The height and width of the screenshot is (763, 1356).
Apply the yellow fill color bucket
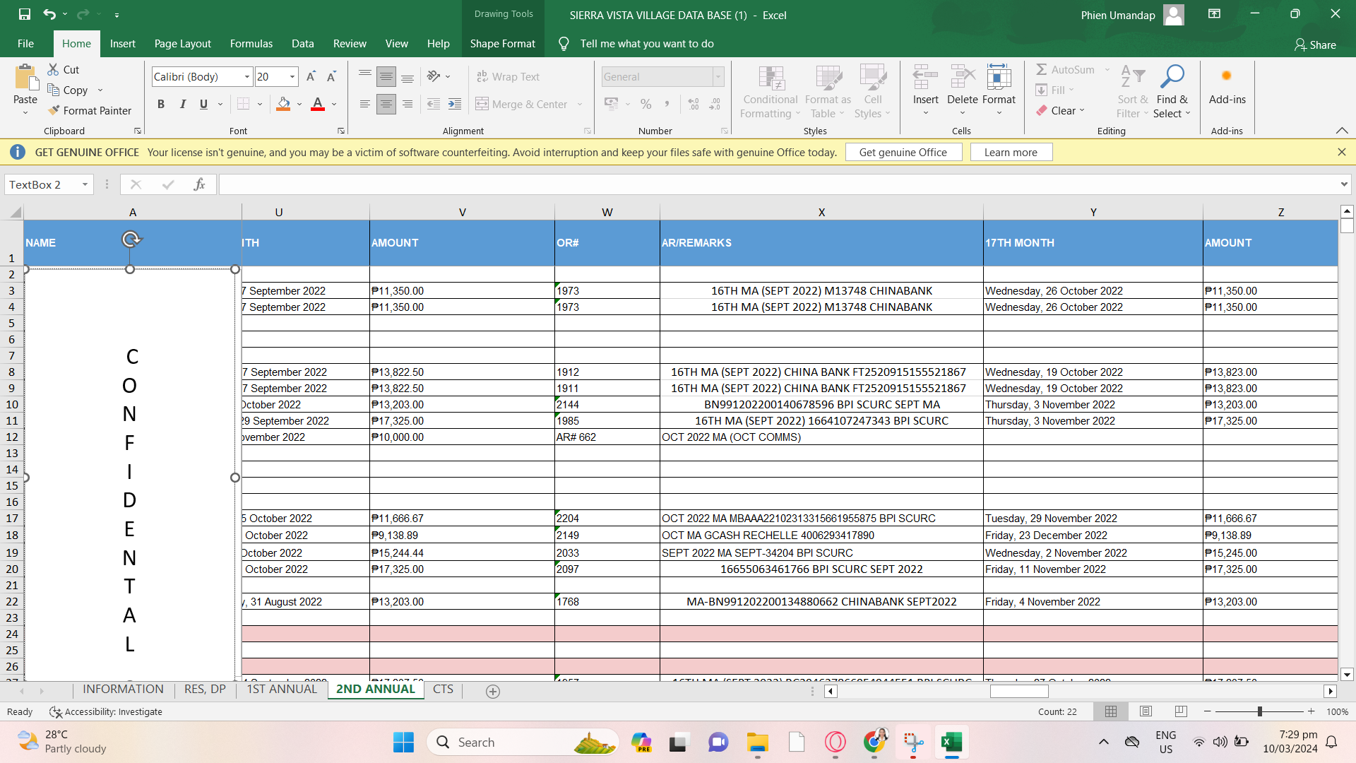pos(283,104)
